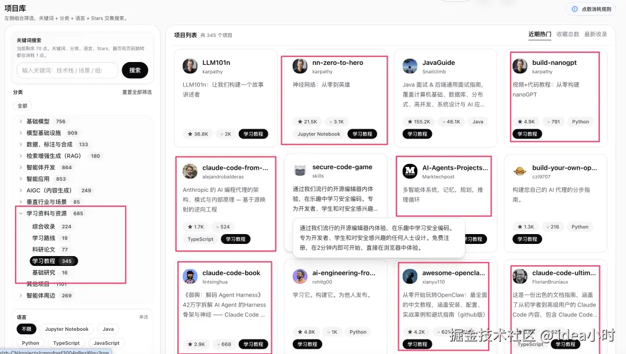Click the 4.9K star count on build-nanogpt

point(526,122)
